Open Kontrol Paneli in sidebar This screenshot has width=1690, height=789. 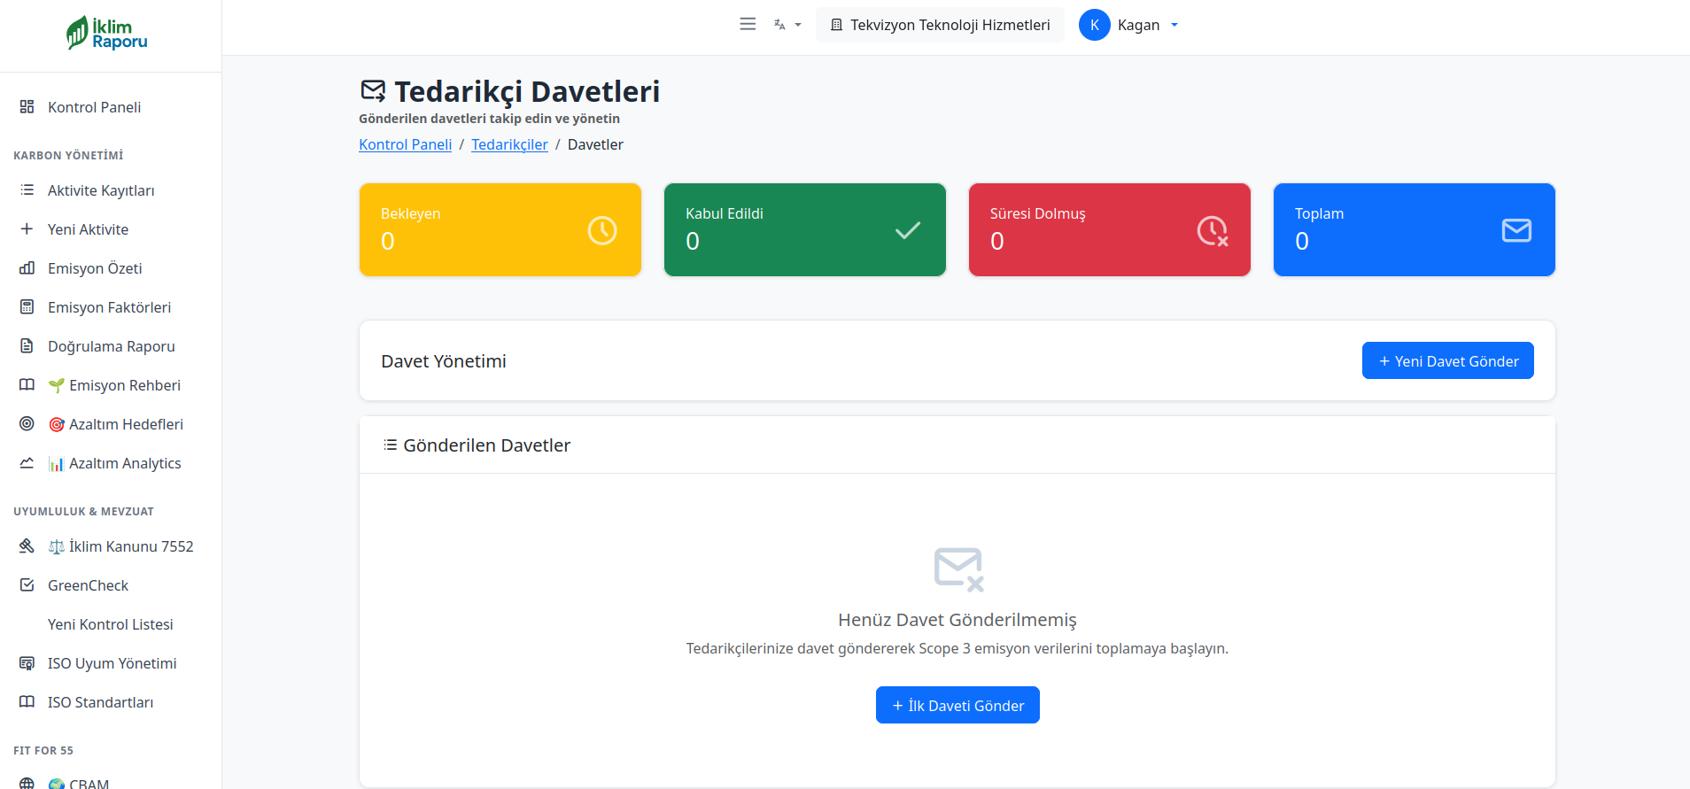tap(95, 107)
